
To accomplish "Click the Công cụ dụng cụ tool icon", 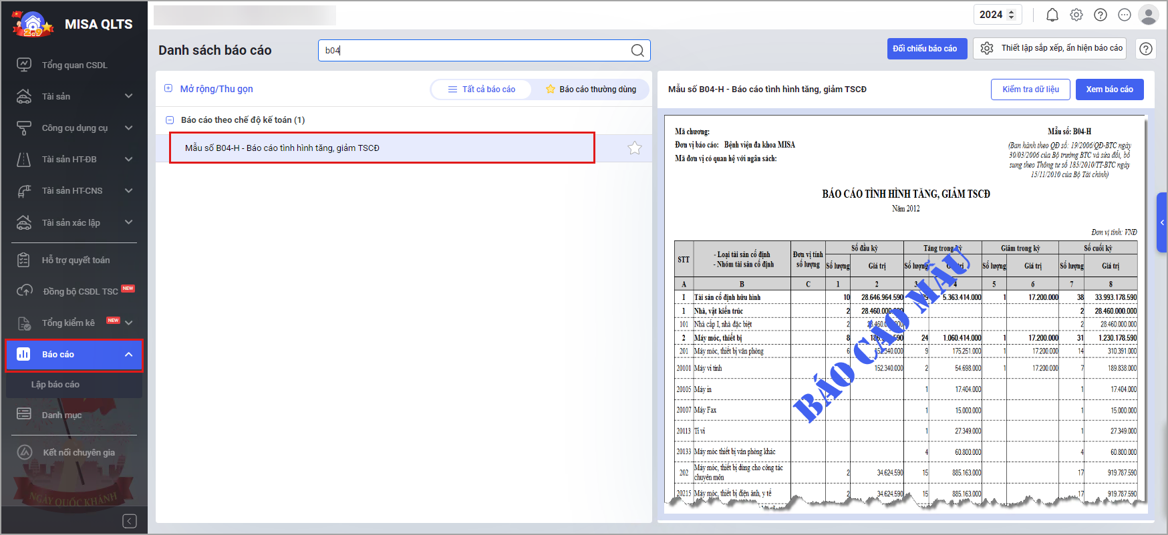I will click(x=24, y=128).
